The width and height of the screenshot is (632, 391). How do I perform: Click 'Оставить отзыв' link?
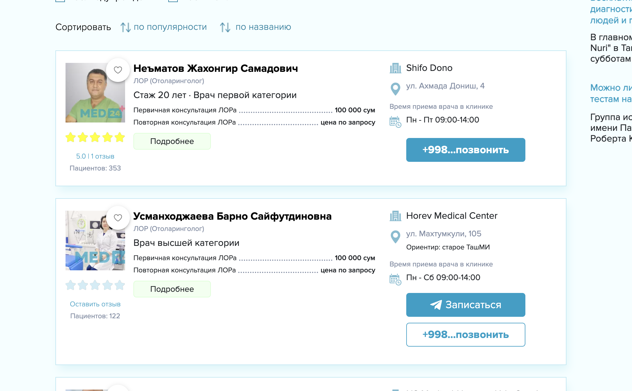95,304
